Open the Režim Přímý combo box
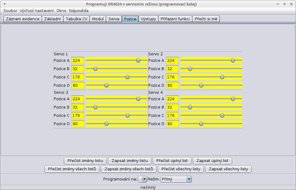296x190 pixels. point(176,179)
